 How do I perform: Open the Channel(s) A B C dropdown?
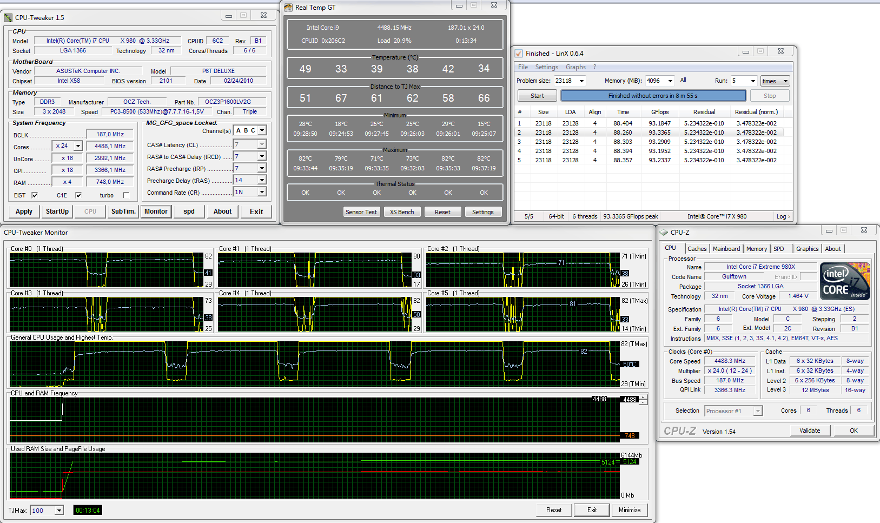tap(262, 130)
